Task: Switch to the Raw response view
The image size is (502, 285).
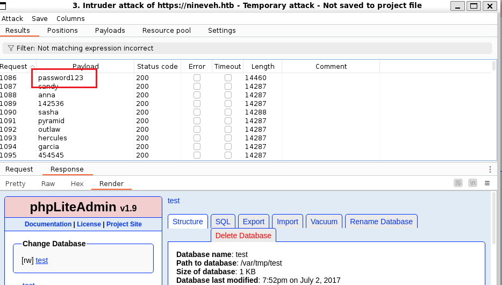Action: (x=48, y=183)
